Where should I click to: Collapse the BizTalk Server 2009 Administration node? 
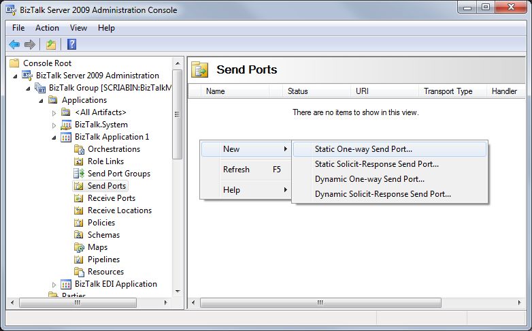(x=15, y=76)
